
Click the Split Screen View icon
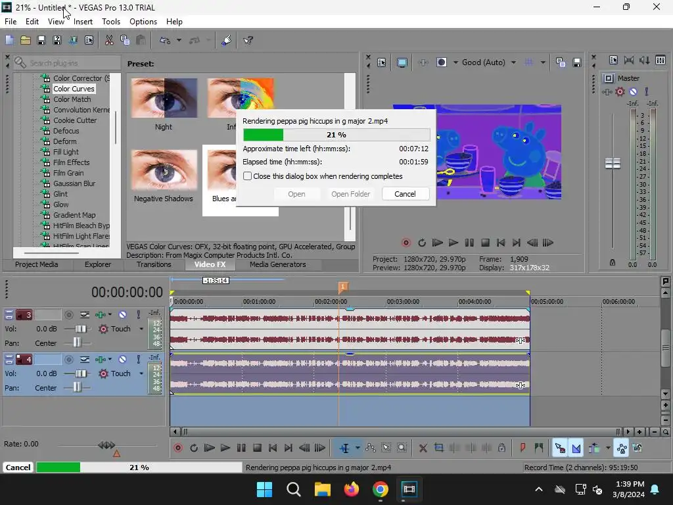tap(442, 62)
